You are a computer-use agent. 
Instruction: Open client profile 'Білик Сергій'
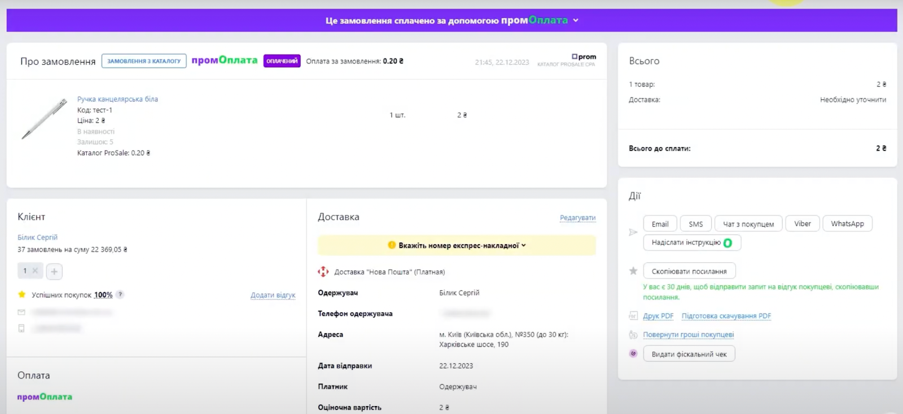37,237
